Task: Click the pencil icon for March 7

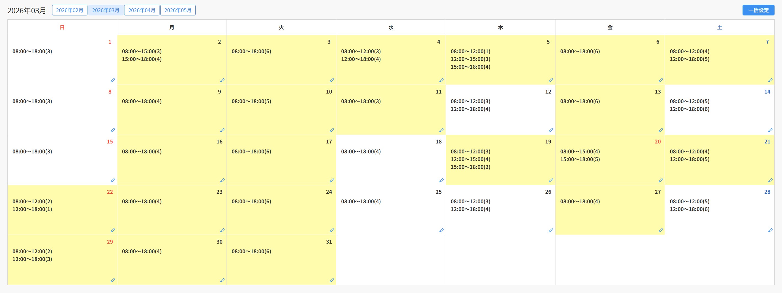Action: click(x=770, y=80)
